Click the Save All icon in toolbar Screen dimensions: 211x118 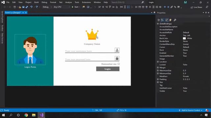(x=27, y=7)
